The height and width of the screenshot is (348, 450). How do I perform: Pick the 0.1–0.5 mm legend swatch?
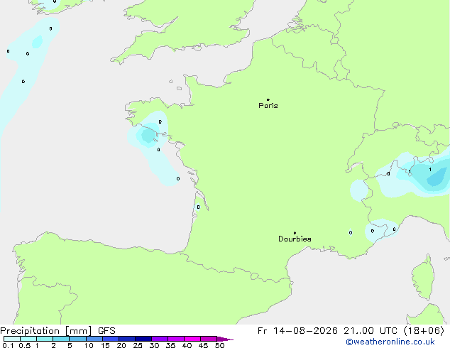point(12,339)
